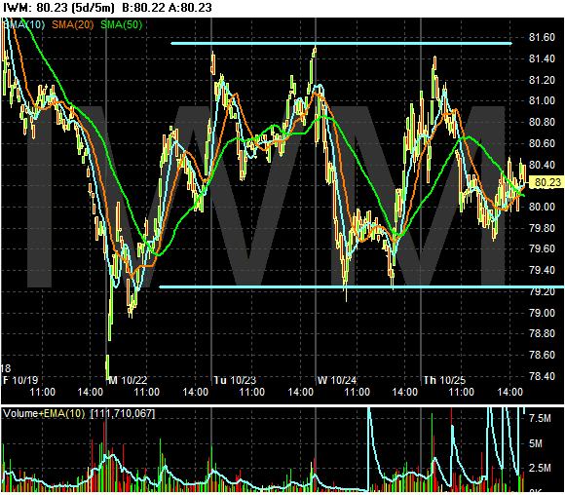Click the Tu 10/23 date label
The height and width of the screenshot is (495, 565).
235,380
